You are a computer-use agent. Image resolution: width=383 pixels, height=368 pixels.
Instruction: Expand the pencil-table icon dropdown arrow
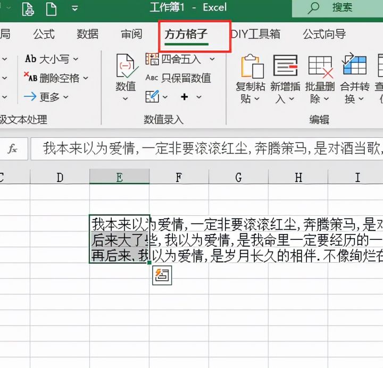click(165, 97)
